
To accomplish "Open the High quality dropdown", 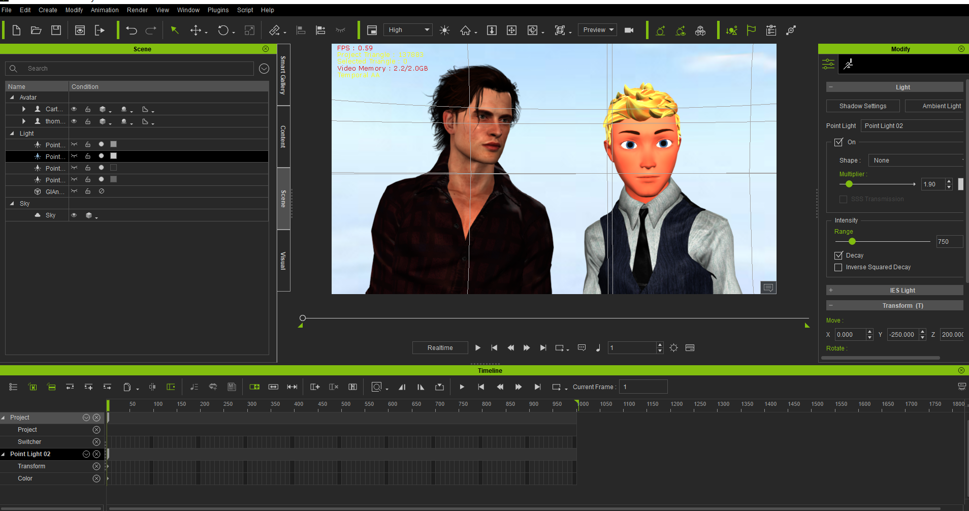I will click(408, 30).
